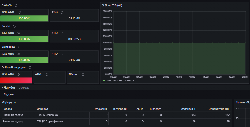The height and width of the screenshot is (127, 250).
Task: Click the chart data point above 08:00
Action: (x=166, y=43)
